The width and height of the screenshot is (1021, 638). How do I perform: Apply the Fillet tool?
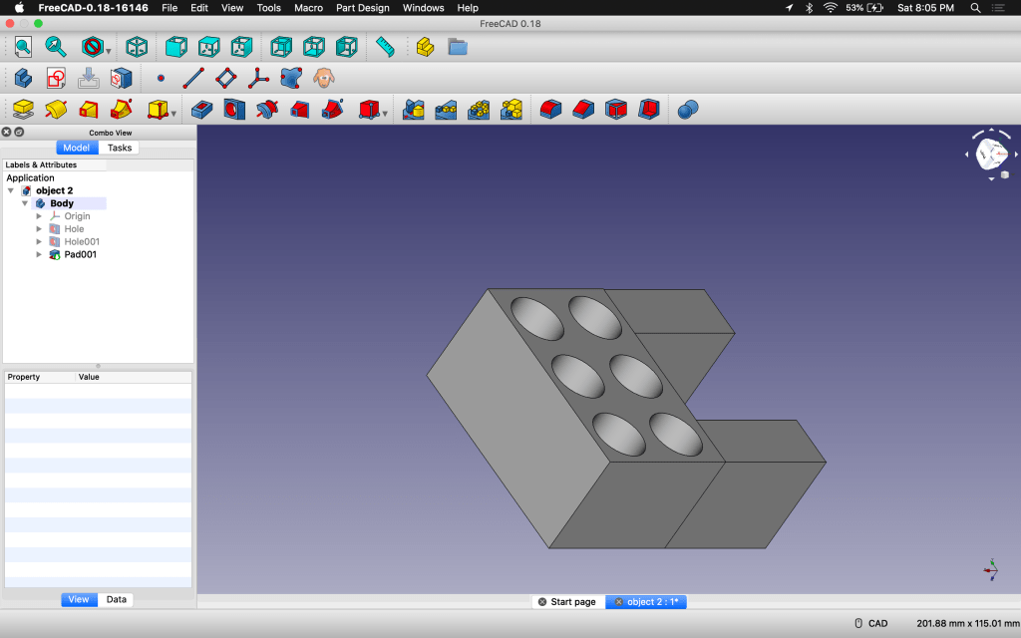(550, 109)
